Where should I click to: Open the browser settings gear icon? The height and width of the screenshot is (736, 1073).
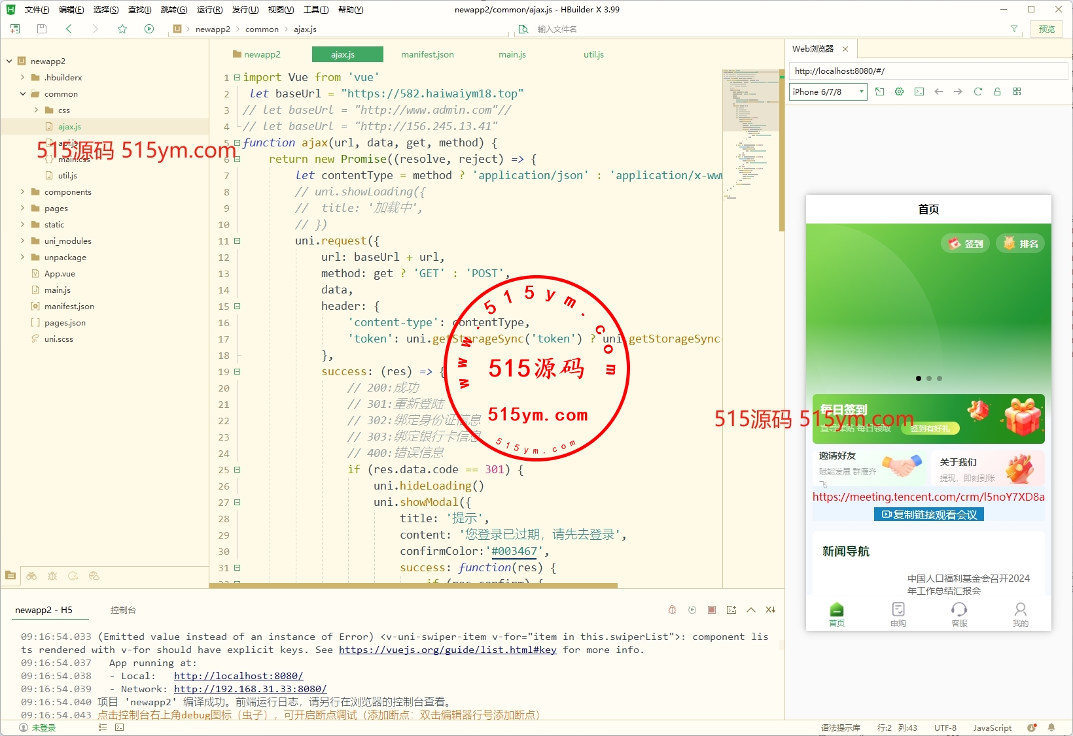(899, 92)
